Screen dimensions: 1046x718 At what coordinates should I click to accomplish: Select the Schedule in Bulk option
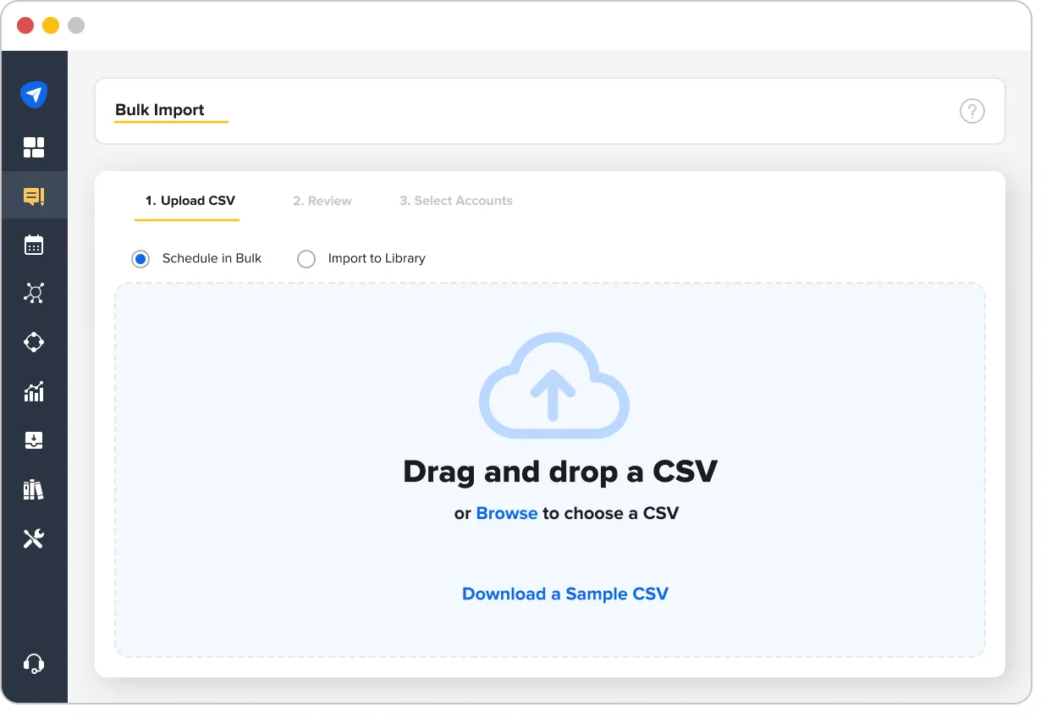click(x=140, y=258)
